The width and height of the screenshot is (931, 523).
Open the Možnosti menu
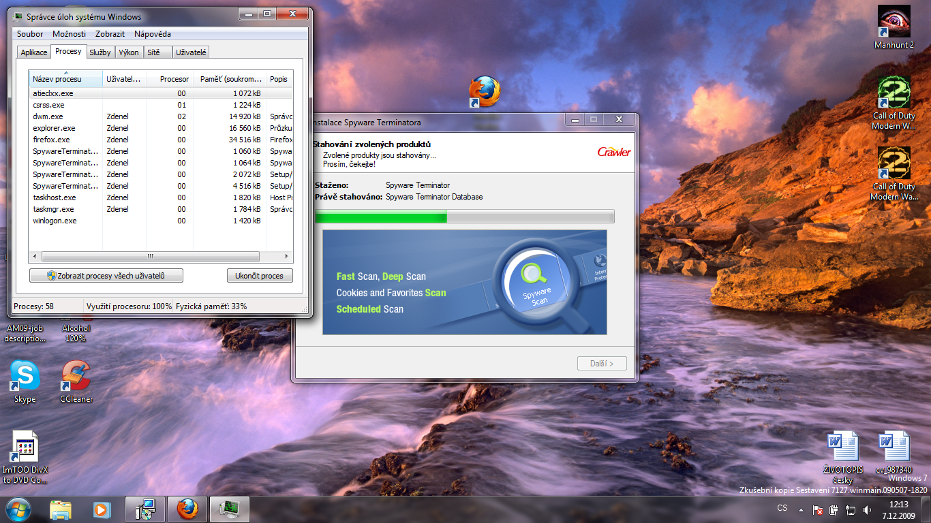[70, 34]
